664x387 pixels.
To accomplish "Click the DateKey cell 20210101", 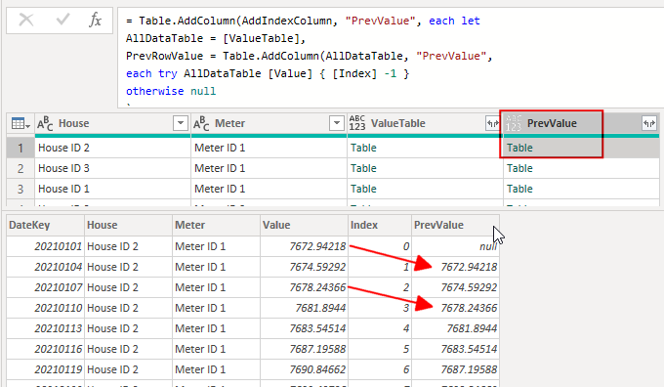I will tap(45, 246).
